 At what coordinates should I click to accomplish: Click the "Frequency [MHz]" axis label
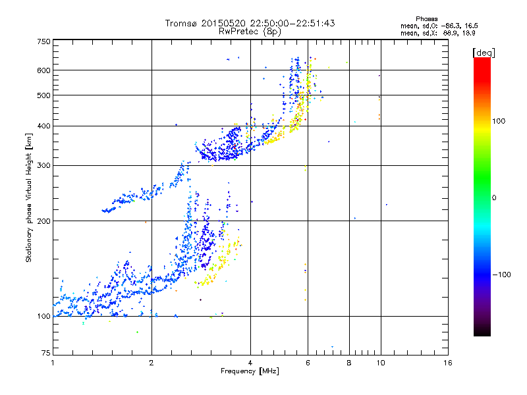click(x=250, y=371)
